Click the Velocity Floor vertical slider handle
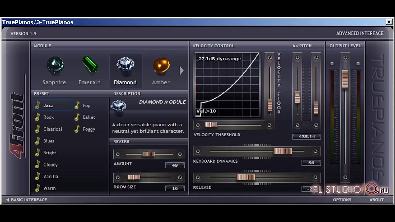395x222 pixels. point(270,105)
